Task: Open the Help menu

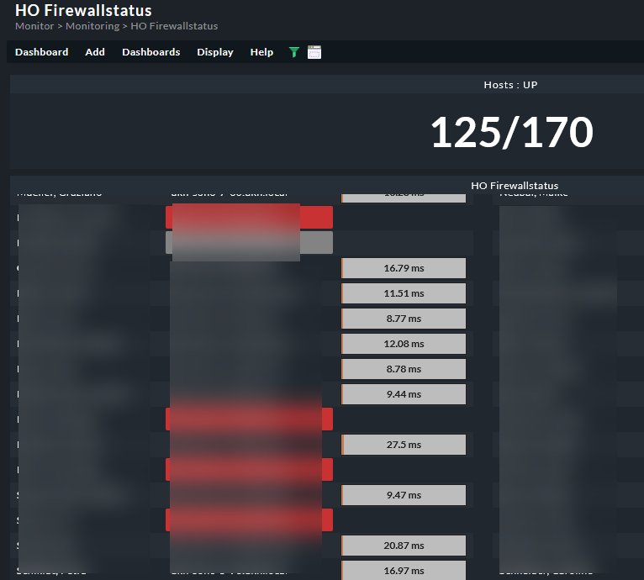Action: (261, 52)
